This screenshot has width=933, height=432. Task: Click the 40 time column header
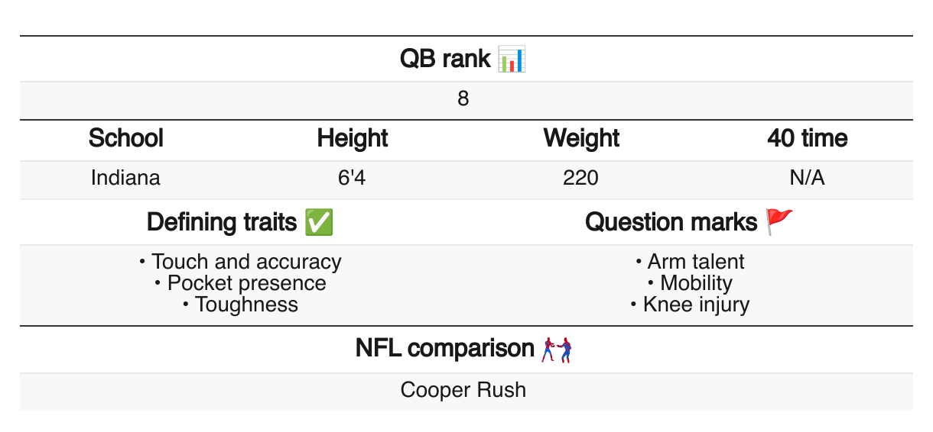[808, 139]
